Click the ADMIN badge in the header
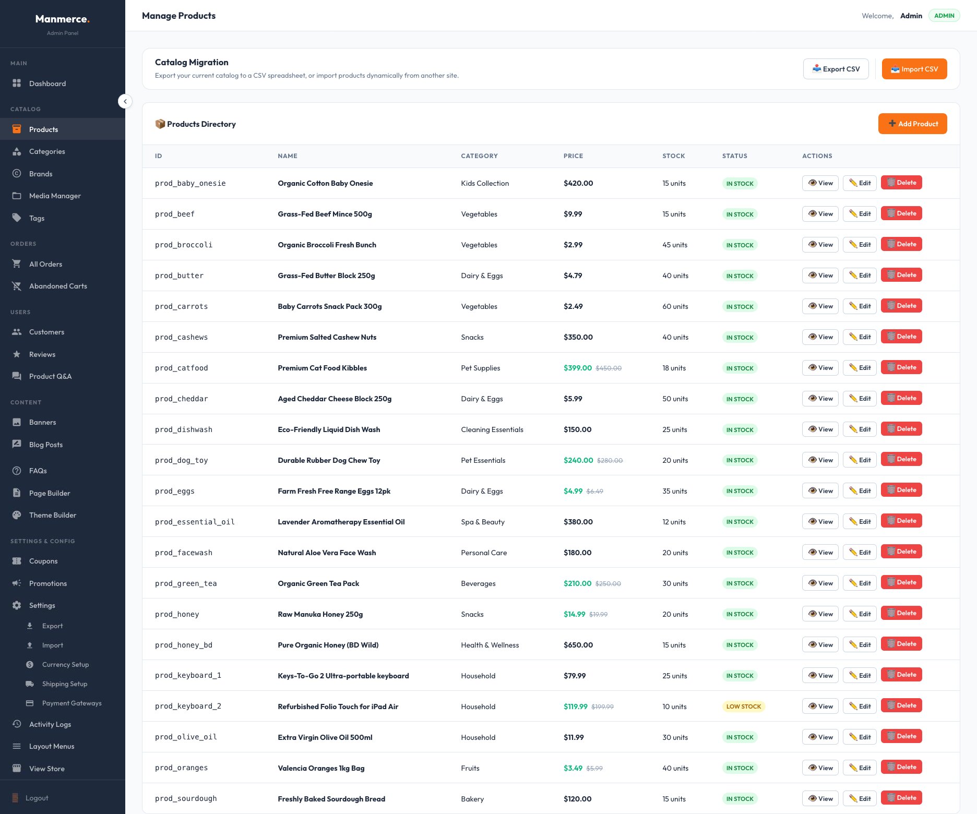 point(944,16)
